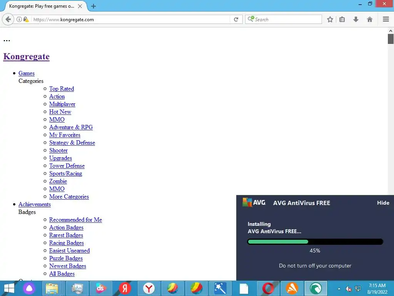394x296 pixels.
Task: Click the address bar showing kongregate.com
Action: click(x=131, y=19)
